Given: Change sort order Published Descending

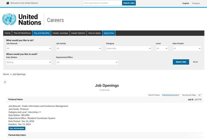Looking at the screenshot, I should click(x=171, y=95).
